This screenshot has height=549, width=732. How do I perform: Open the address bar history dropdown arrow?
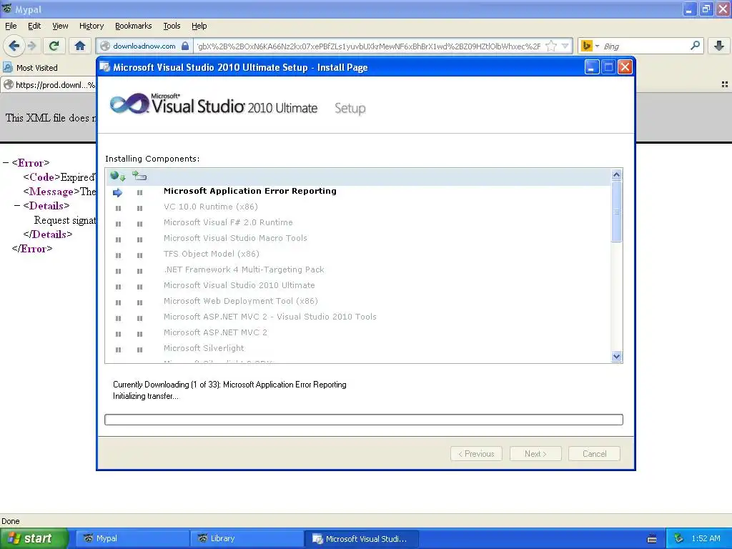click(565, 46)
